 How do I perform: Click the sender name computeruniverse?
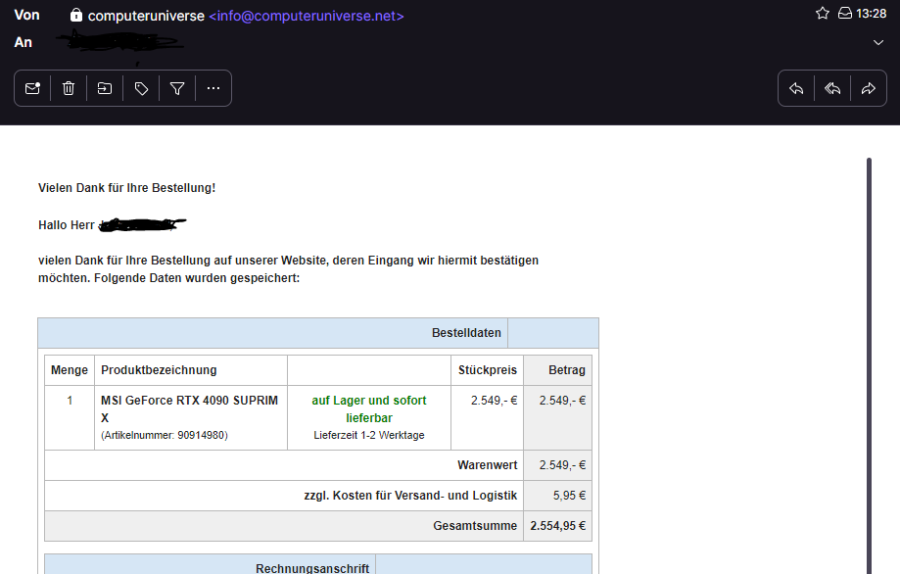146,16
